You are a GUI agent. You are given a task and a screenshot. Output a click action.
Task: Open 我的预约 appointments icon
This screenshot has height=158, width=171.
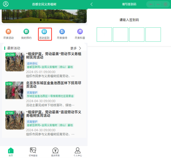point(26,33)
